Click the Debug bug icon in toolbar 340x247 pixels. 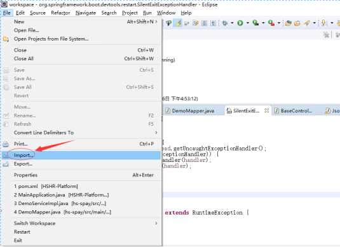point(225,23)
